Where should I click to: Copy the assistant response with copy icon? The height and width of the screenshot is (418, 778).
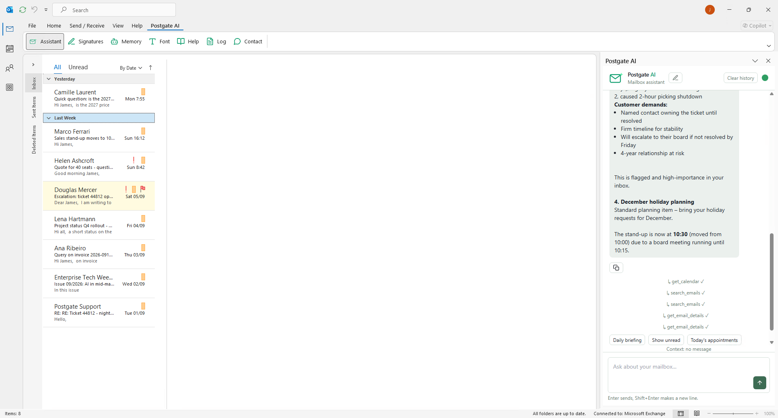pyautogui.click(x=616, y=268)
